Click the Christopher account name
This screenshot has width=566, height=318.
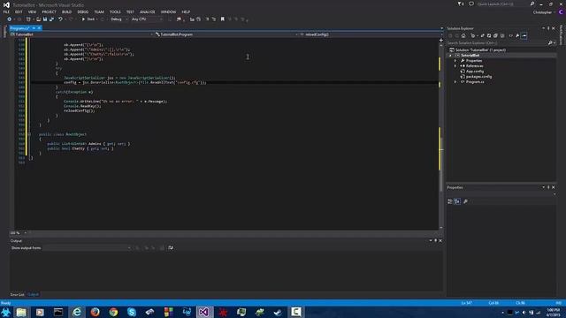(x=542, y=12)
